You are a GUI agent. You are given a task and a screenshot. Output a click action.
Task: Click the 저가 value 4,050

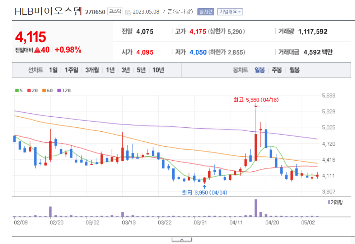pyautogui.click(x=198, y=52)
